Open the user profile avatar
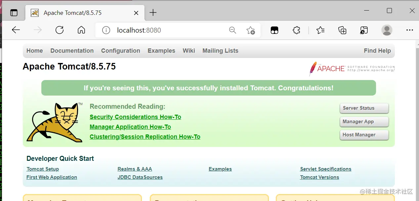Screen dimensions: 419x201 [x=387, y=30]
